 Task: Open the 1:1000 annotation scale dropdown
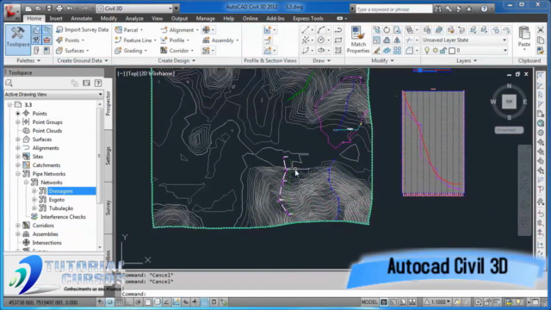click(x=437, y=302)
